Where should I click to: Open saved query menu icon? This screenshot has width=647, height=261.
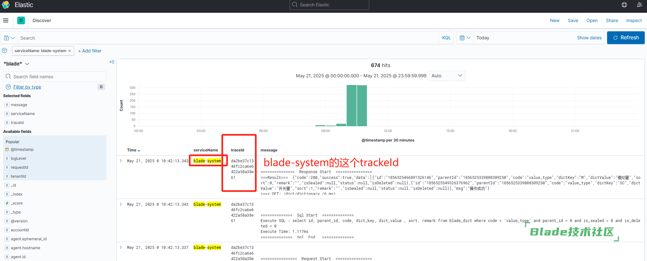click(9, 38)
